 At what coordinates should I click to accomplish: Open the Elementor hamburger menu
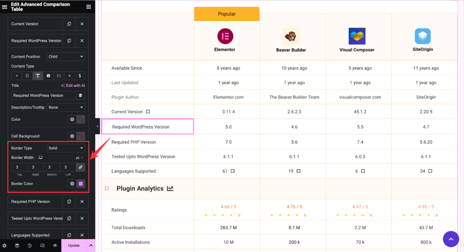[5, 7]
